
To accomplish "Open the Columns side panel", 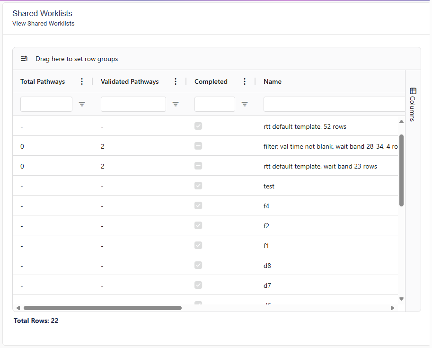I will 413,104.
